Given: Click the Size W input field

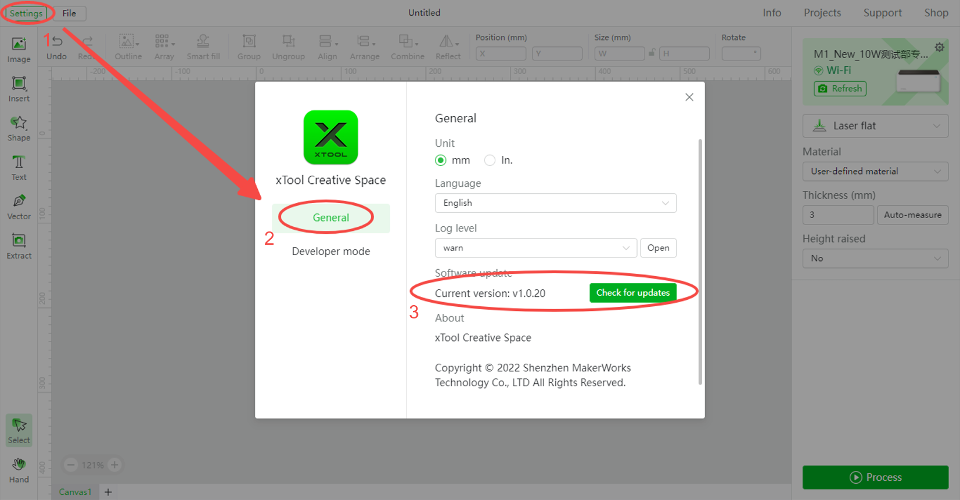Looking at the screenshot, I should pyautogui.click(x=619, y=53).
